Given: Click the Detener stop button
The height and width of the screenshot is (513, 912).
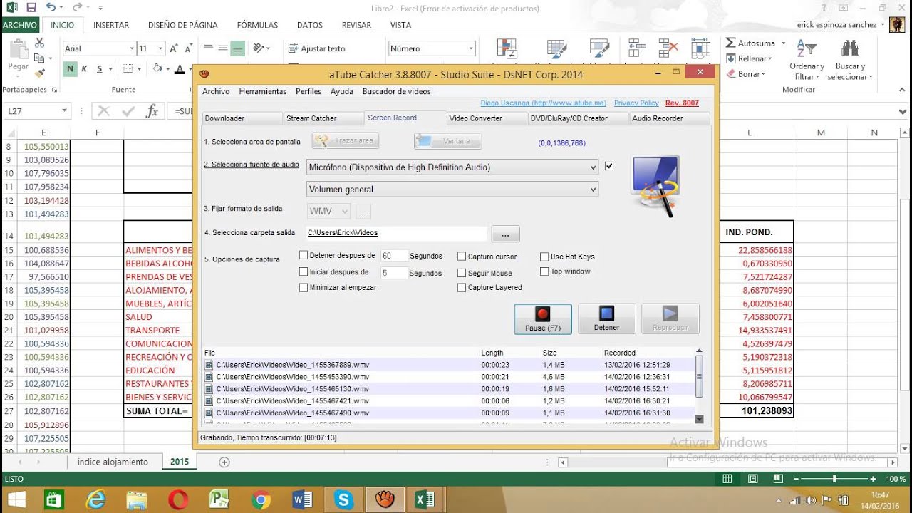Looking at the screenshot, I should click(x=606, y=319).
